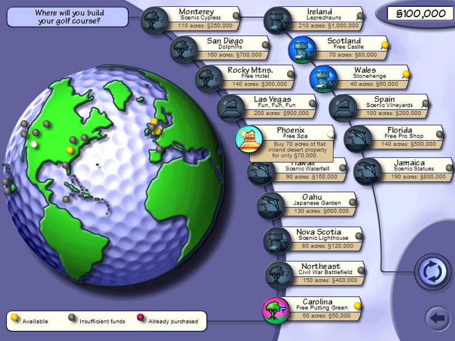
Task: Go back with the left arrow button
Action: tap(437, 318)
